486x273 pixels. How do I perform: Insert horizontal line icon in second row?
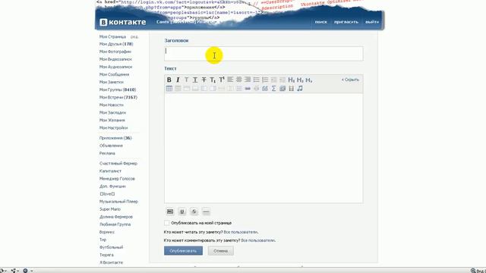pos(248,89)
